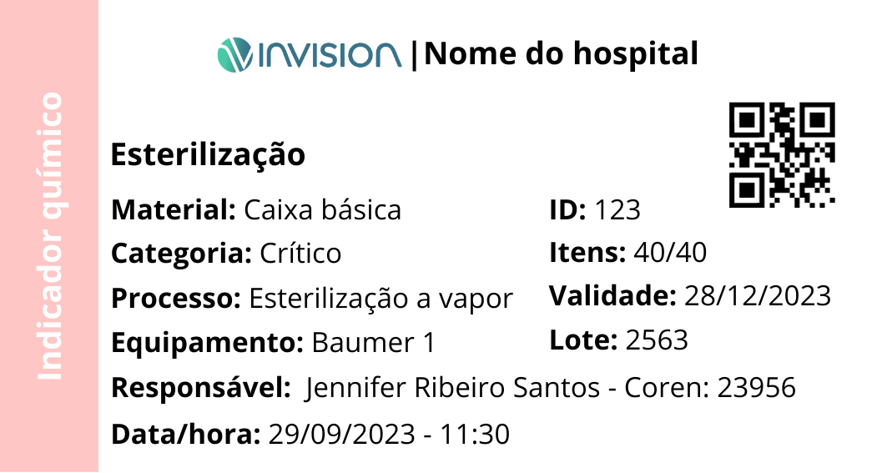This screenshot has height=473, width=887.
Task: Click the ID value 123
Action: (x=617, y=209)
